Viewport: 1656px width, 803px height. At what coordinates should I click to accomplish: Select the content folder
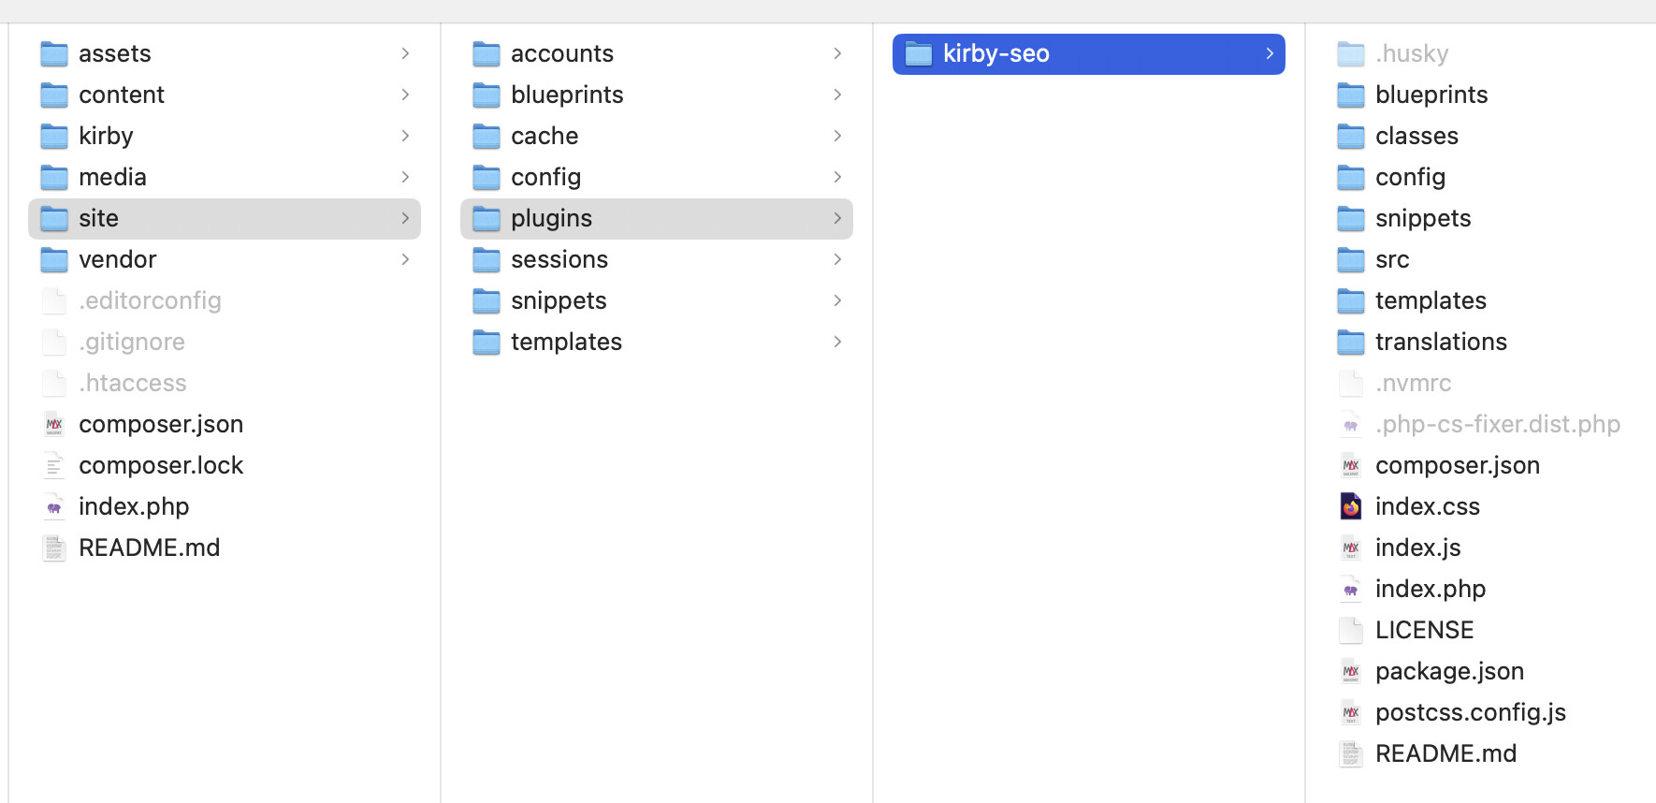122,95
